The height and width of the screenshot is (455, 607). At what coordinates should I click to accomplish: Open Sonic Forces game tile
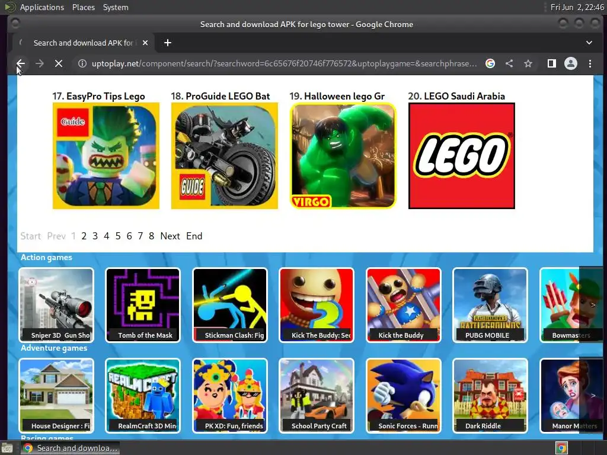[x=403, y=395]
